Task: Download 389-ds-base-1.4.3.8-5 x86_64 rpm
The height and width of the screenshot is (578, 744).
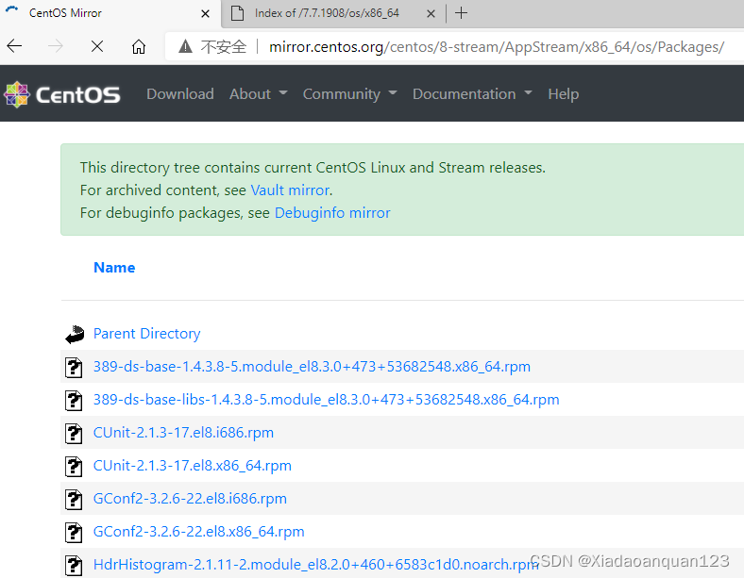Action: coord(312,367)
